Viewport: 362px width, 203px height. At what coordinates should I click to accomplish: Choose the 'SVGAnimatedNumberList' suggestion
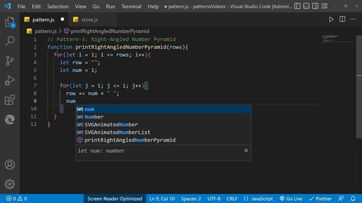(x=163, y=133)
